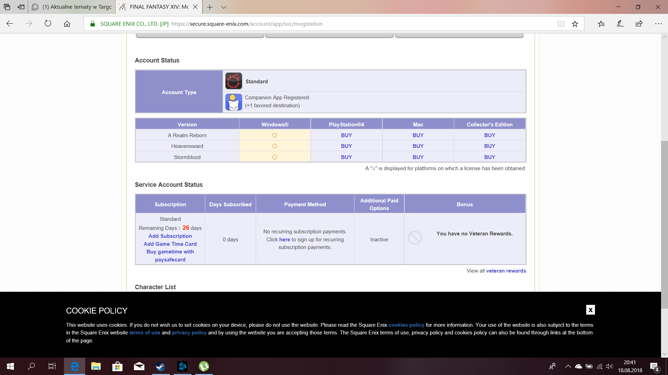Click the page vertical scrollbar thumb
This screenshot has height=375, width=668.
[x=664, y=225]
